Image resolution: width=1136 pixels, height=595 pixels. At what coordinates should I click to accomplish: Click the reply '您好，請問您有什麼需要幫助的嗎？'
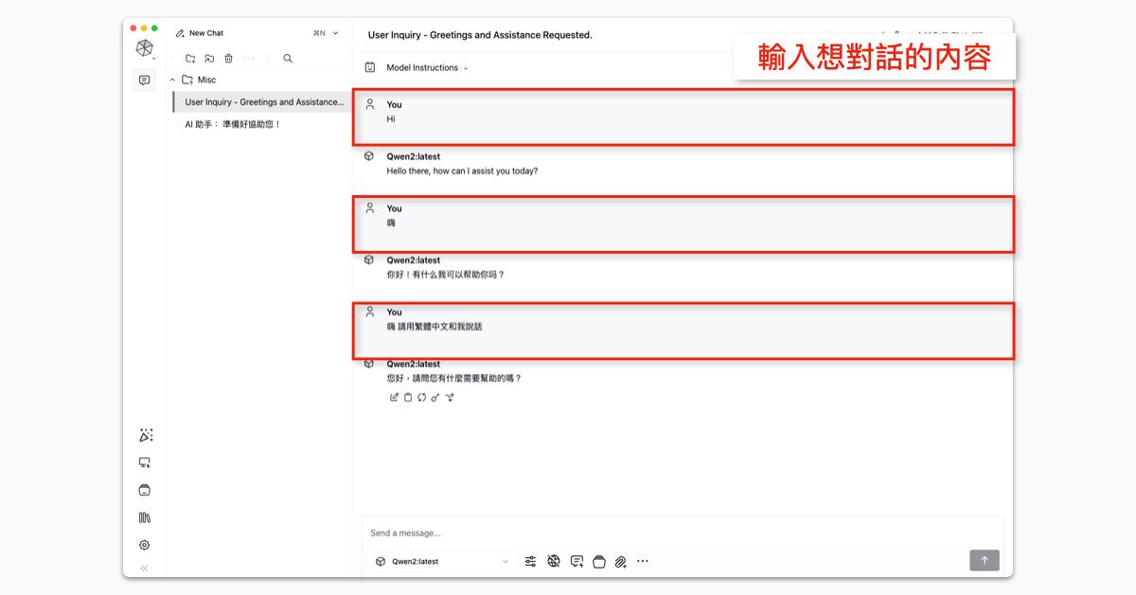[x=454, y=378]
